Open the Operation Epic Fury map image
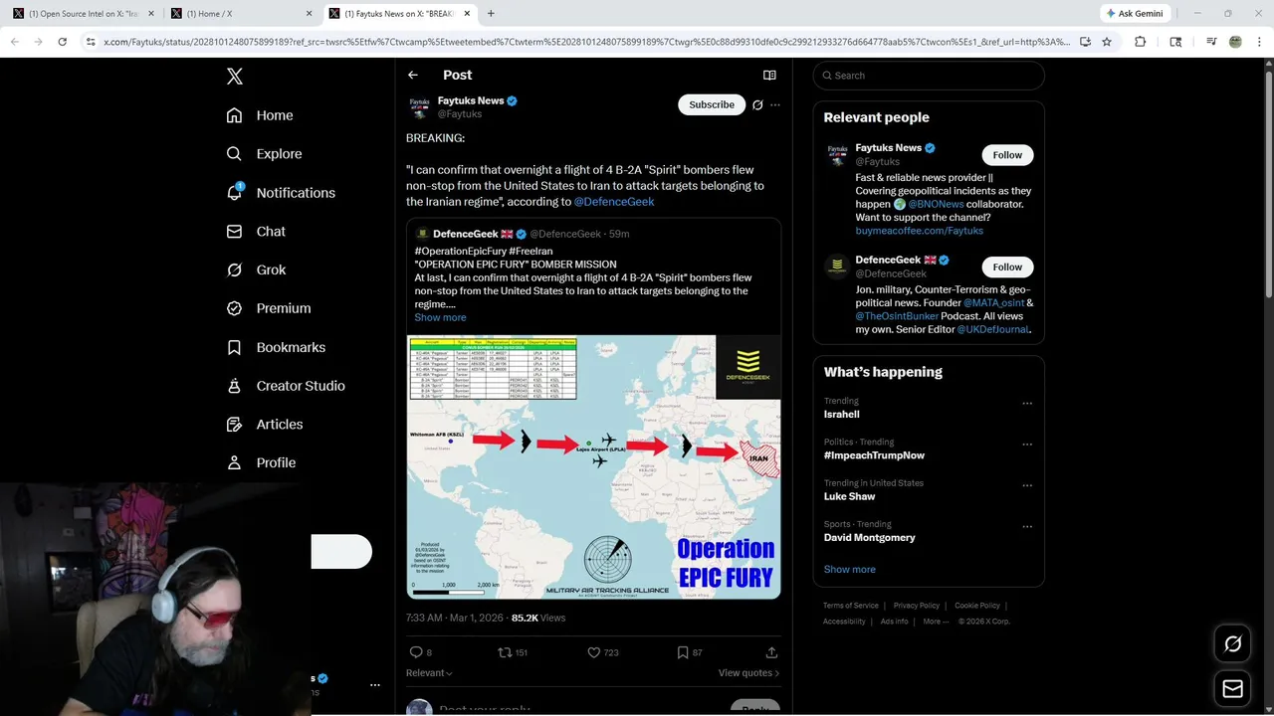 593,466
